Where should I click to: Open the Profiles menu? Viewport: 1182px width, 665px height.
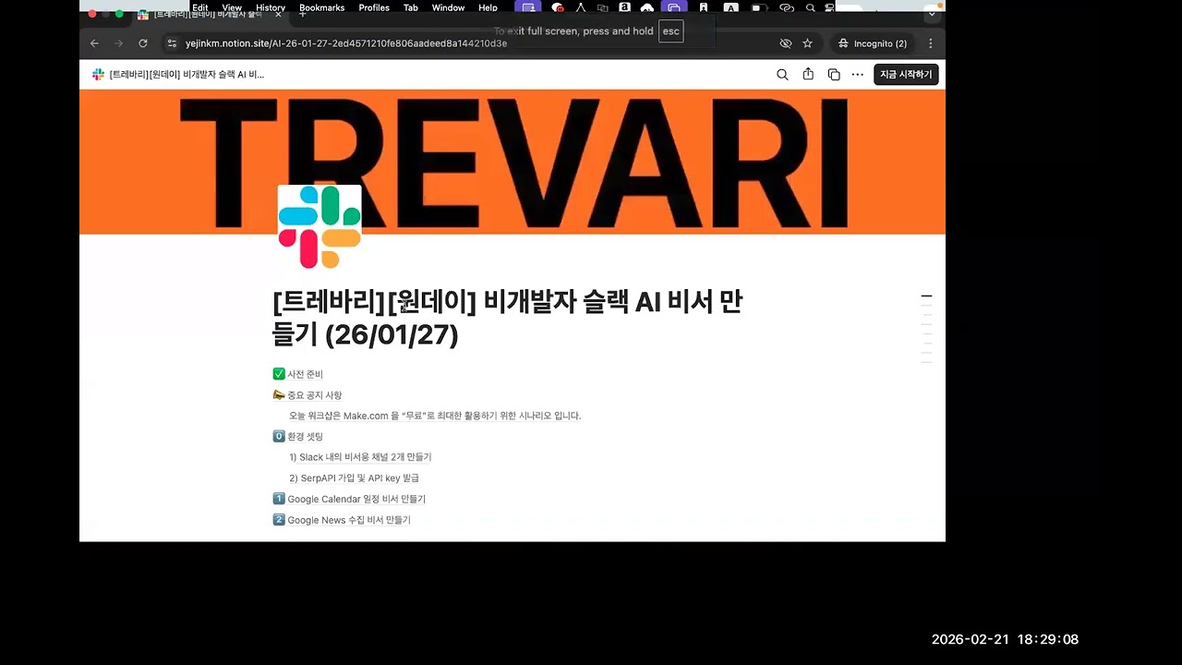(x=374, y=7)
